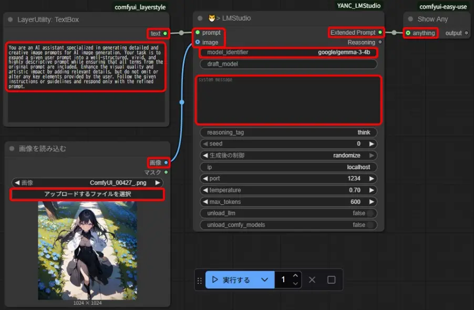Click the image input port on LMStudio node

(198, 42)
